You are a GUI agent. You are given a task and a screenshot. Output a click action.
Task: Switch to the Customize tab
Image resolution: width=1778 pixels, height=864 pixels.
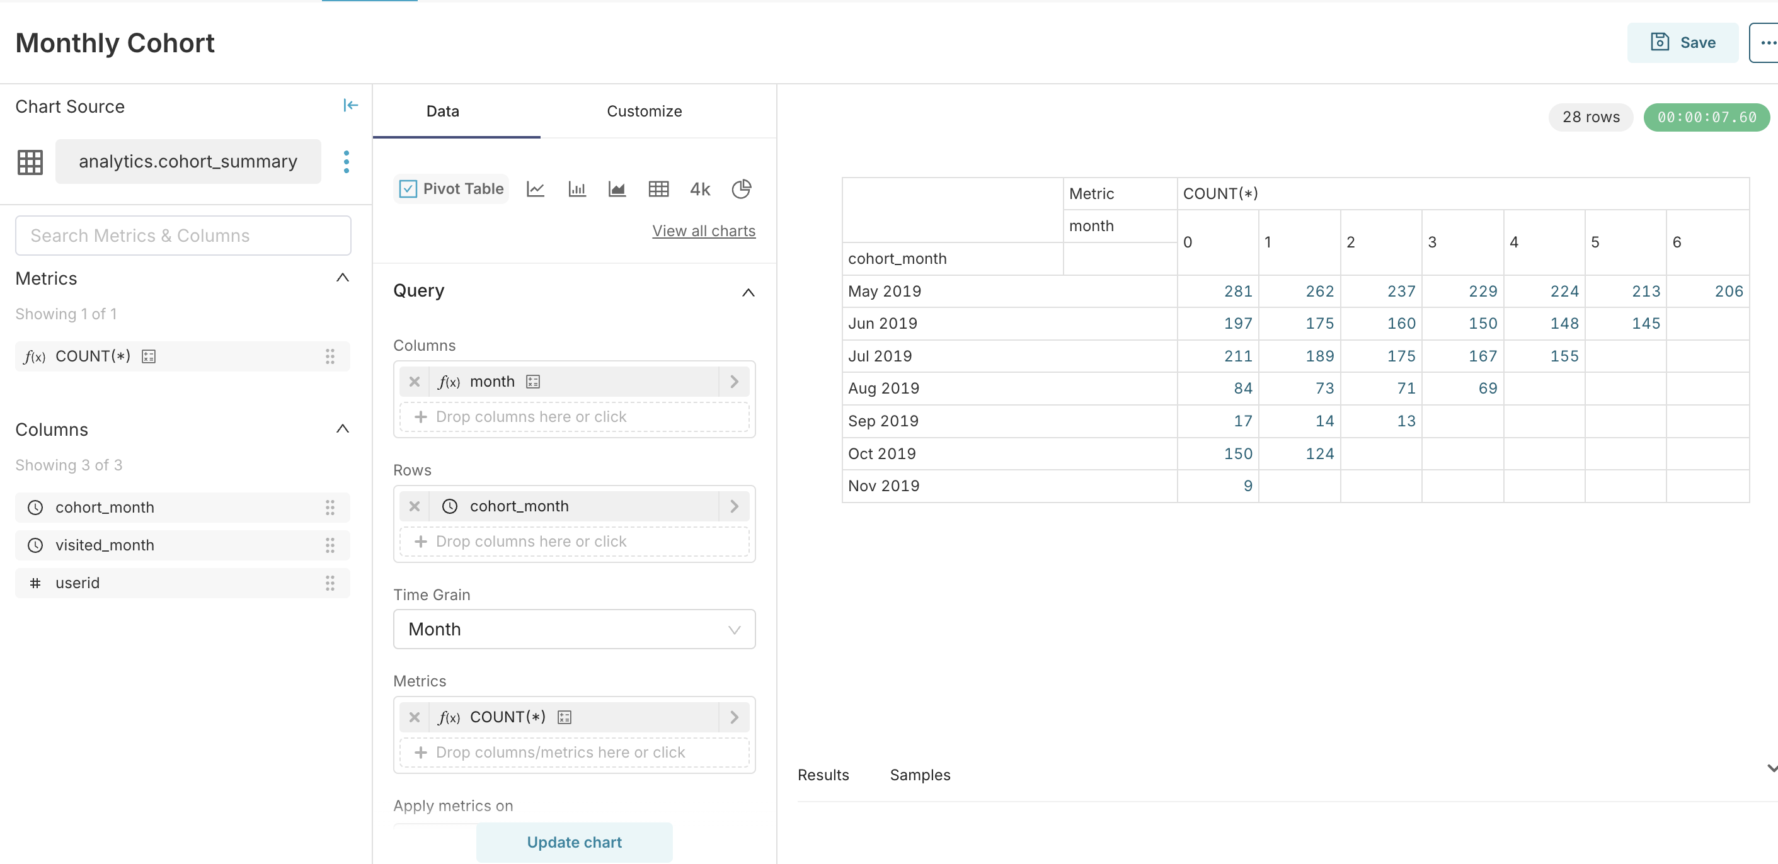click(643, 111)
